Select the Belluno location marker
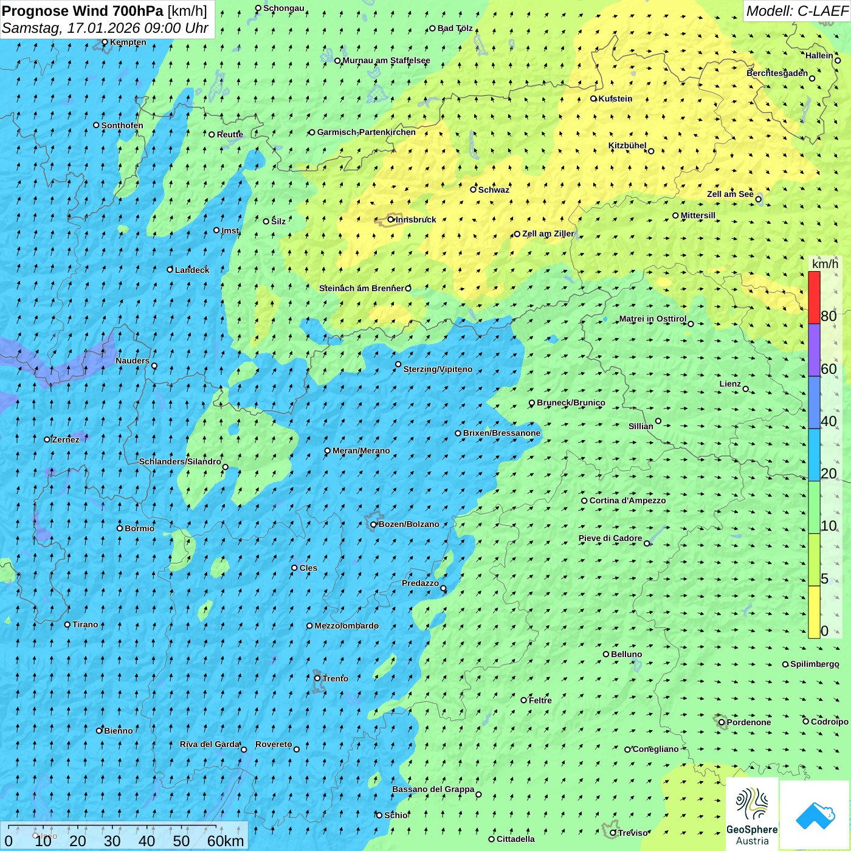Screen dimensions: 851x851 [x=606, y=655]
